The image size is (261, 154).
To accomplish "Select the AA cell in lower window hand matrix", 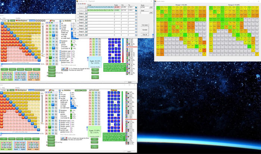I will (1, 93).
